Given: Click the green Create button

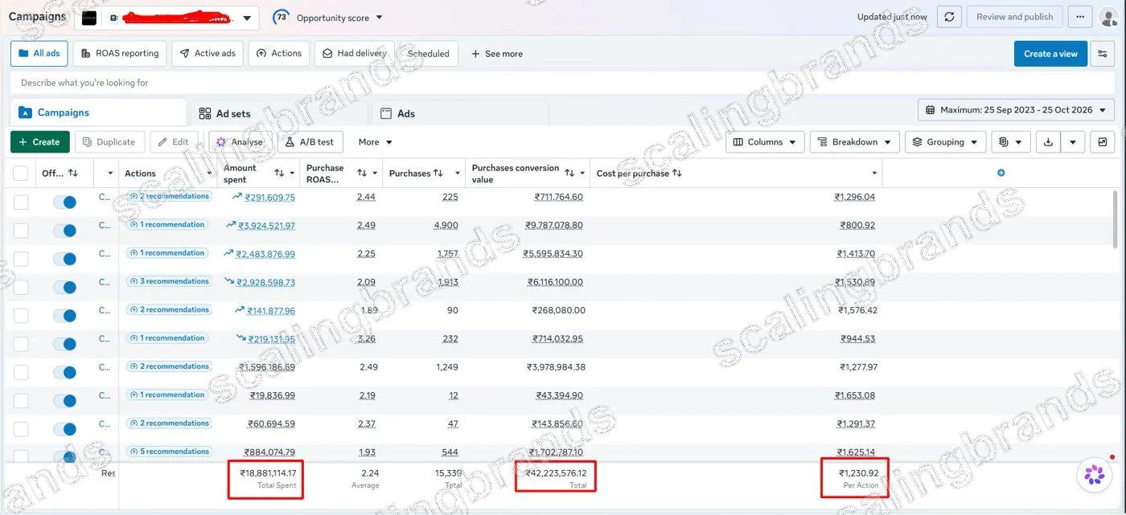Looking at the screenshot, I should pos(40,142).
